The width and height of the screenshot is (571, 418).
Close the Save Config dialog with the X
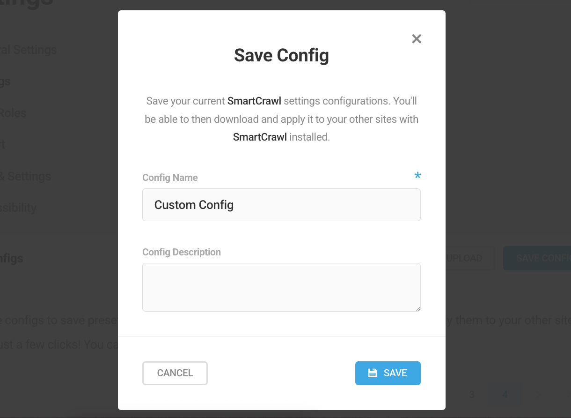point(416,39)
